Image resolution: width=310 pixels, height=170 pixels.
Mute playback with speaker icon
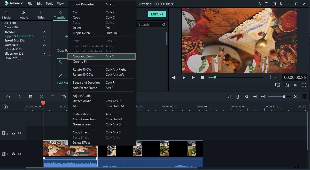(295, 85)
